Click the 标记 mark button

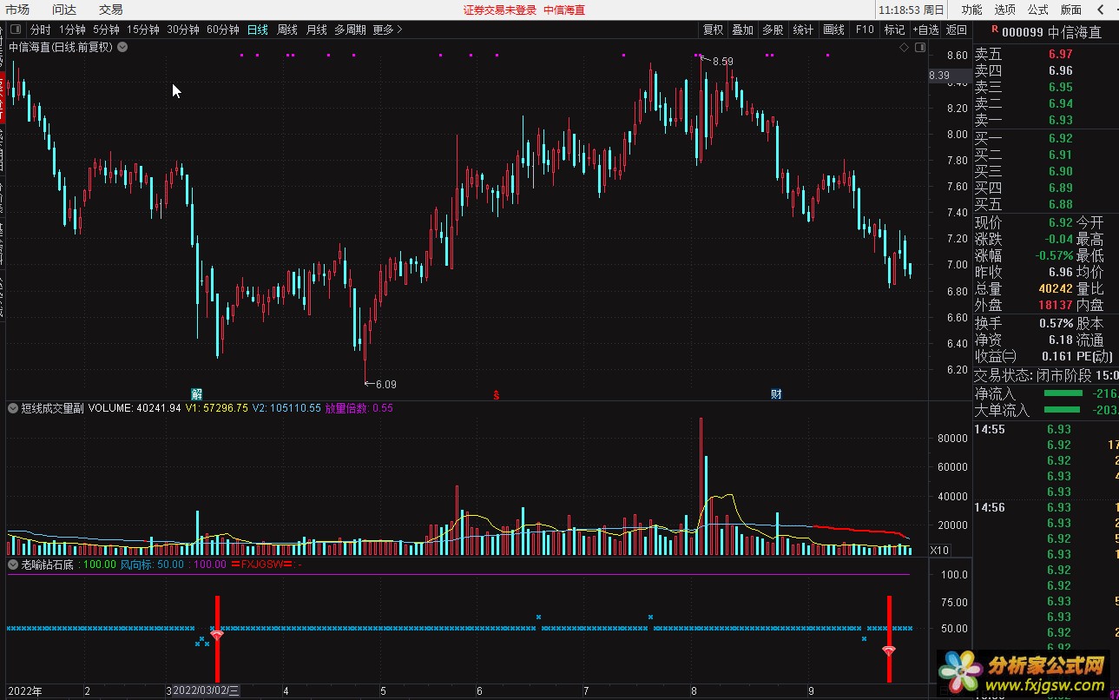pos(894,30)
